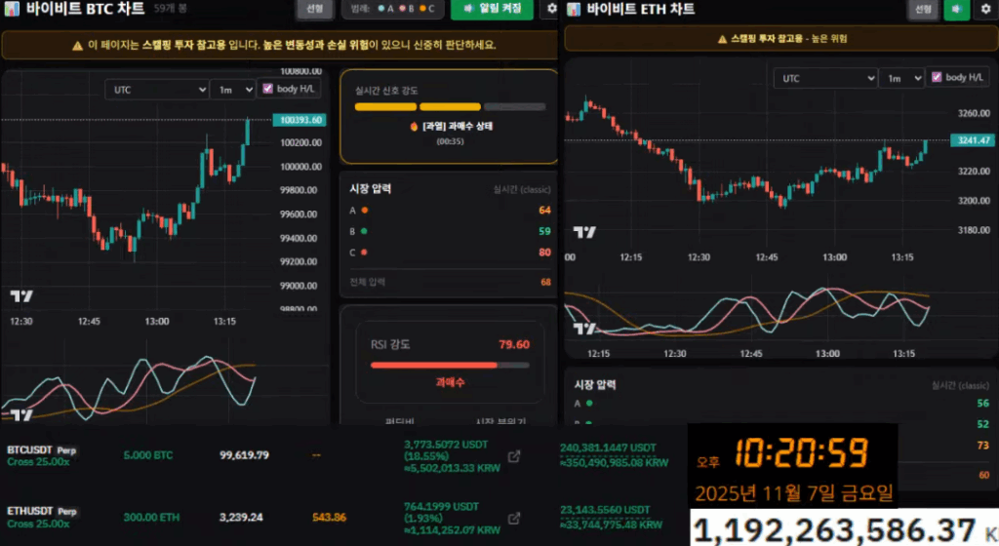Toggle the 알림 켜짐 alert button
Viewport: 999px width, 546px height.
pos(492,9)
